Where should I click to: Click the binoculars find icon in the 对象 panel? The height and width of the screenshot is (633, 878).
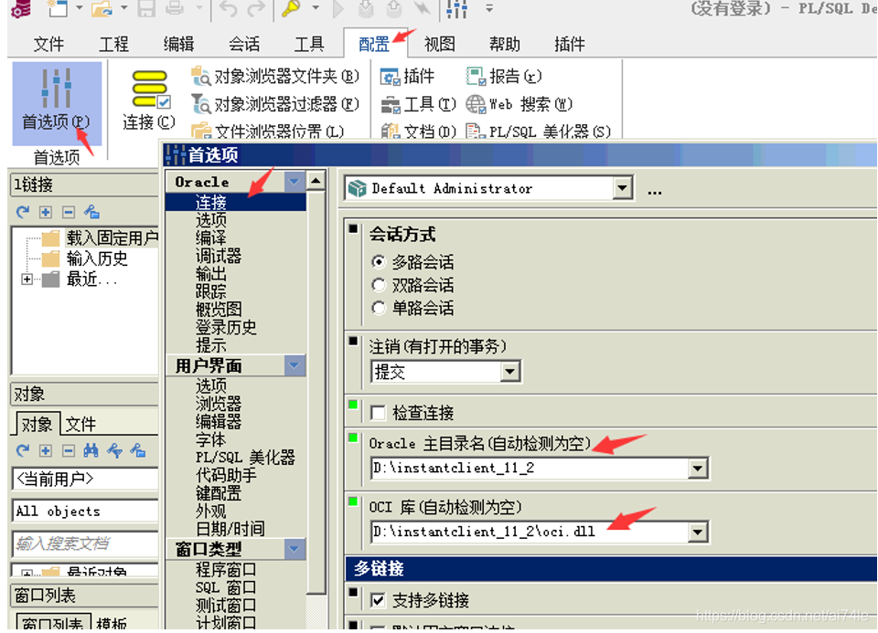[91, 450]
